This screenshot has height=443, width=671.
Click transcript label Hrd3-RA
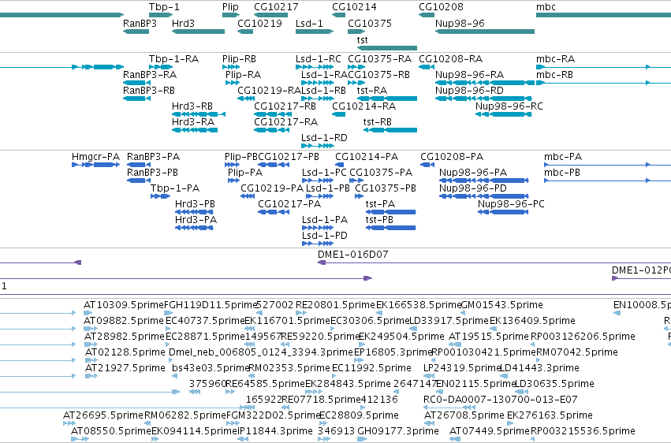pos(193,122)
